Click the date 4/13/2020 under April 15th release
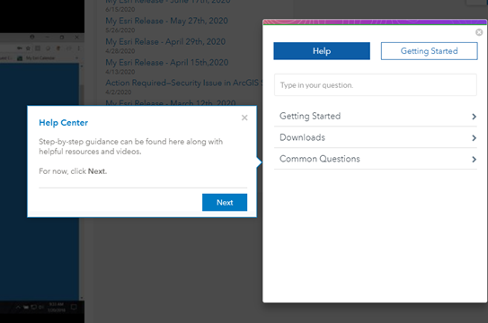Viewport: 488px width, 323px height. point(120,72)
